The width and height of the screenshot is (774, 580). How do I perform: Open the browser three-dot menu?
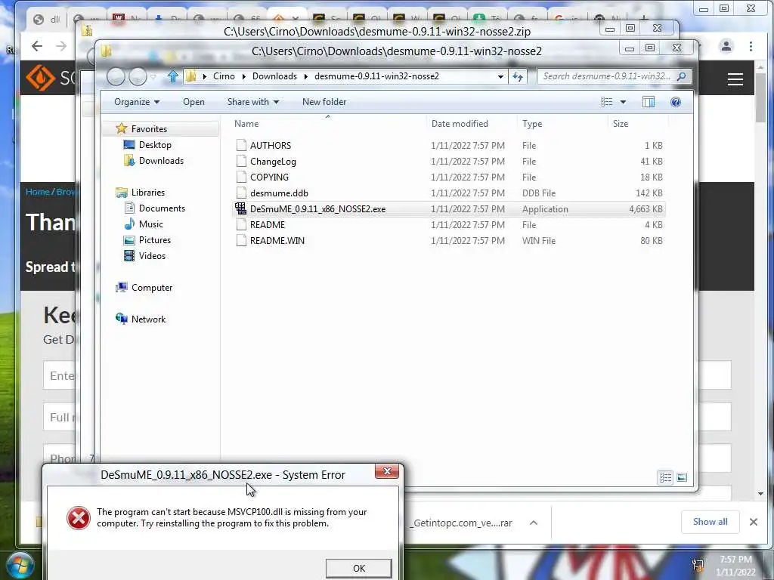pyautogui.click(x=751, y=46)
